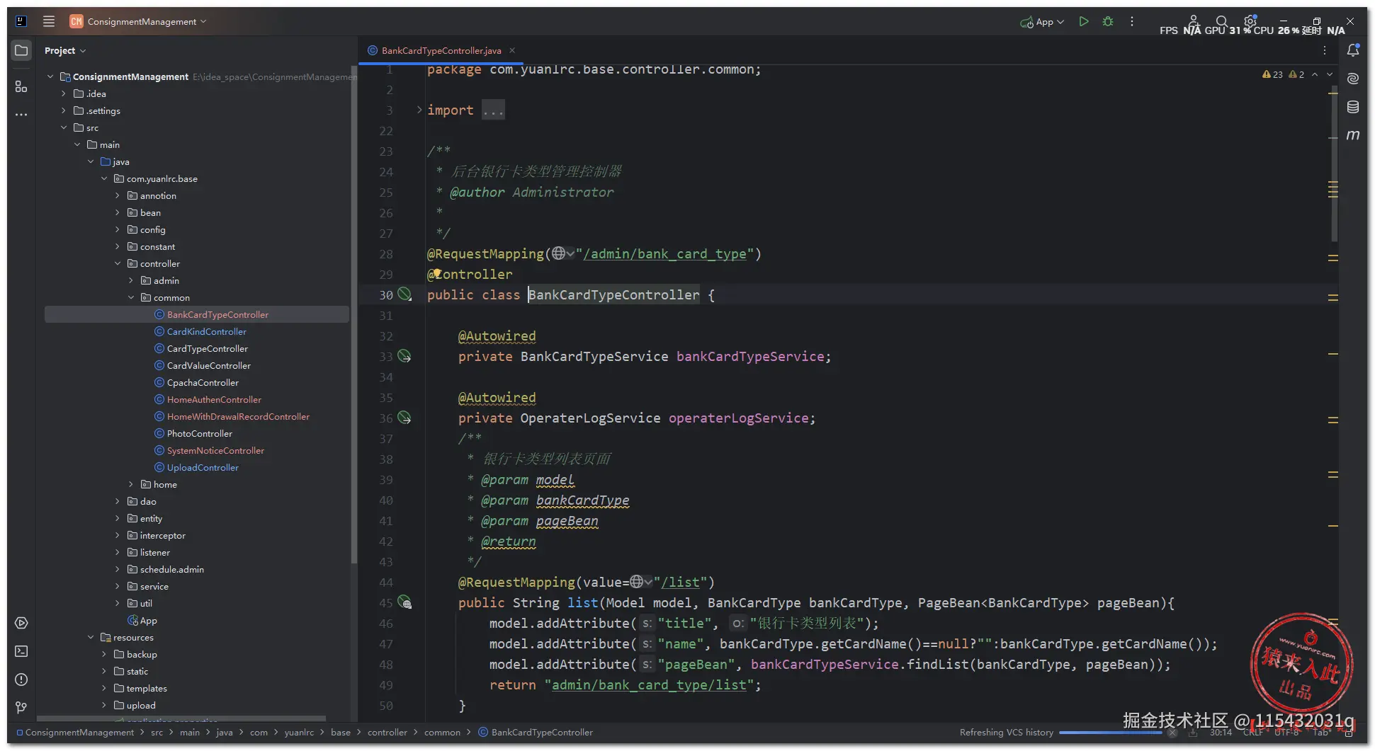Click the "/admin/bank_card_type" URL mapping
Image resolution: width=1375 pixels, height=751 pixels.
pyautogui.click(x=665, y=253)
